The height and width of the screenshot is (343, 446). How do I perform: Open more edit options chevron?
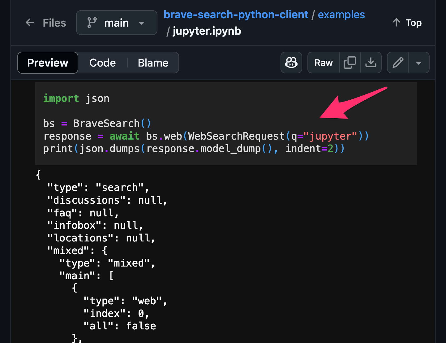[x=419, y=63]
